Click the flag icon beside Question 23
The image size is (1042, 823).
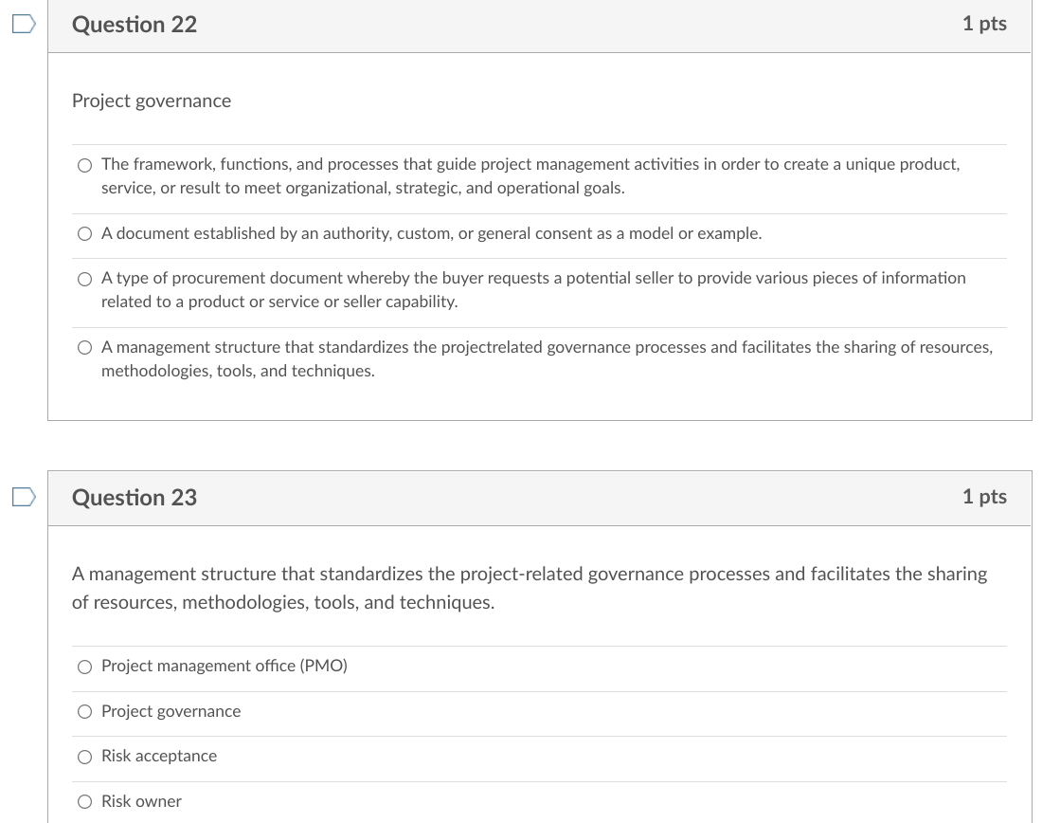21,497
